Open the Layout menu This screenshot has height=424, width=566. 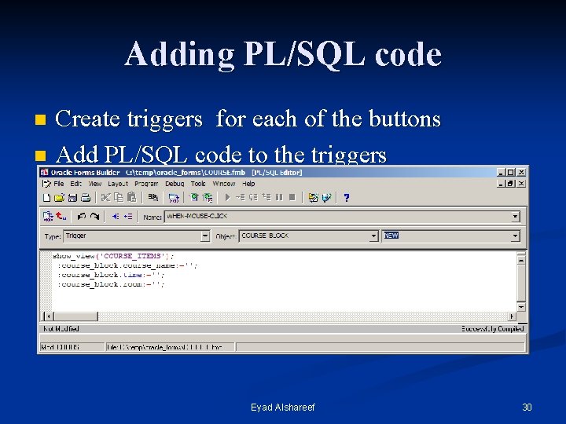(x=118, y=184)
